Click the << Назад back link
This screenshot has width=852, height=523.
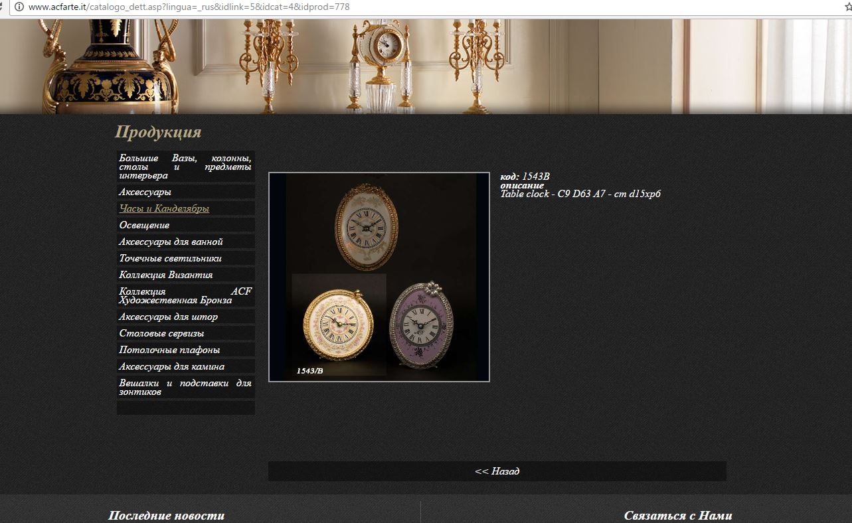(497, 471)
